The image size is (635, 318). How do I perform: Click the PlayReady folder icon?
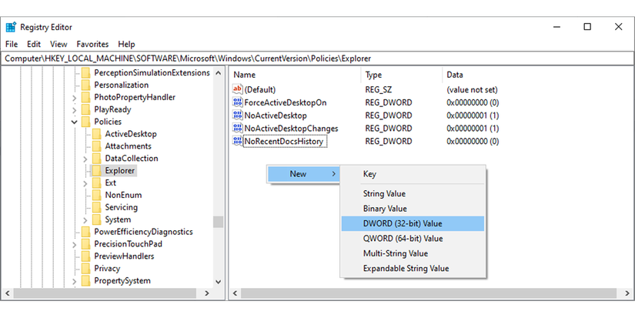coord(86,109)
